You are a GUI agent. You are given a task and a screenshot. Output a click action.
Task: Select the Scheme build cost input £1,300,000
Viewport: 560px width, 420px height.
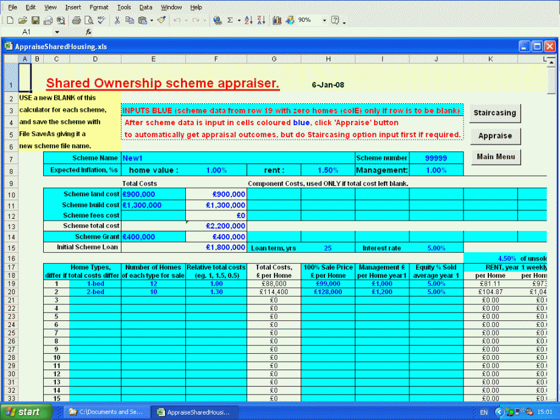153,205
